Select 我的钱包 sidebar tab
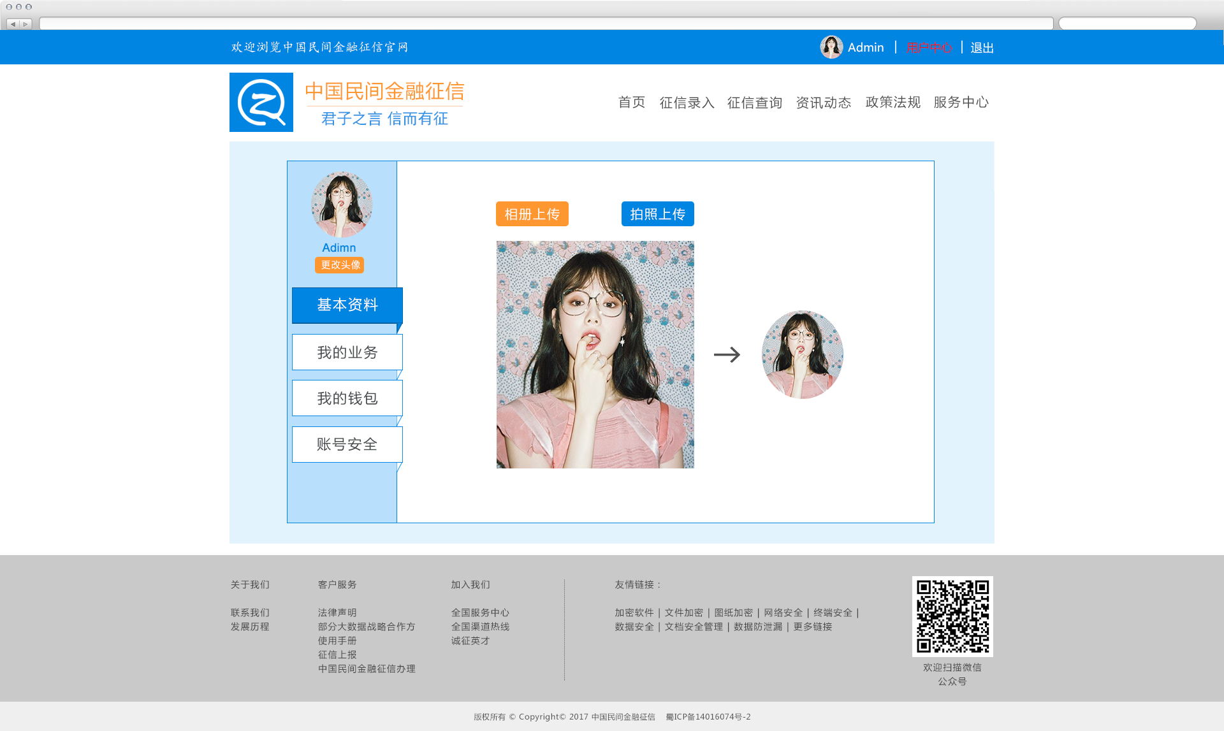1224x731 pixels. 347,398
